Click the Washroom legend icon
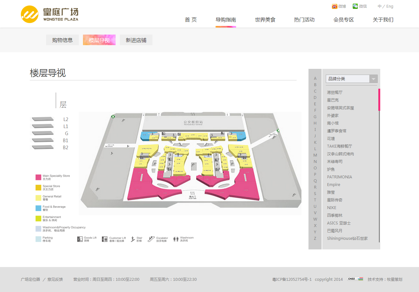The width and height of the screenshot is (419, 292). (x=175, y=239)
